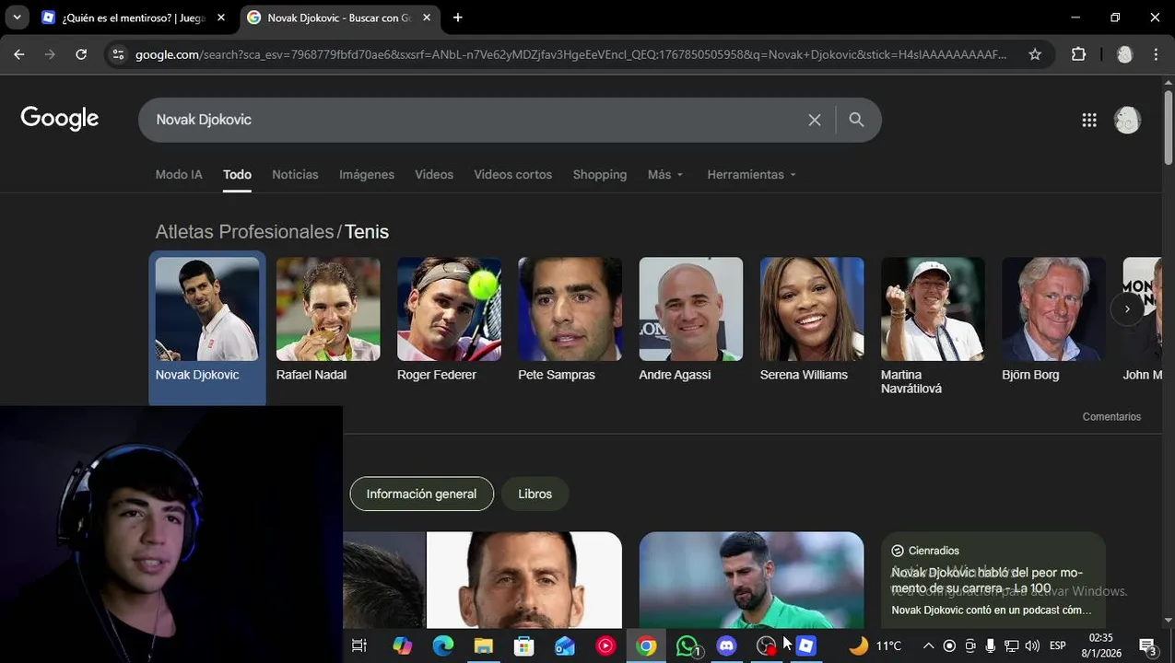Click the Tenis category link
Screen dimensions: 1175x663
[x=367, y=231]
